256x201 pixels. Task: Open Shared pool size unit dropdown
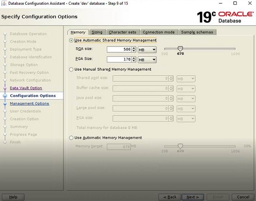tap(186, 79)
